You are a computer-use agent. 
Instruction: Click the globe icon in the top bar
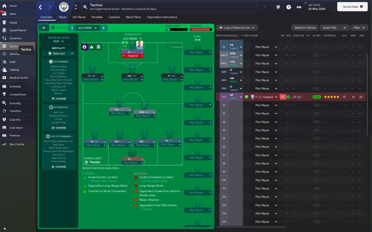click(x=278, y=7)
